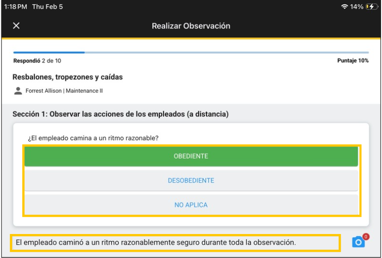The height and width of the screenshot is (258, 382).
Task: Tap the red photo count badge
Action: pyautogui.click(x=366, y=236)
